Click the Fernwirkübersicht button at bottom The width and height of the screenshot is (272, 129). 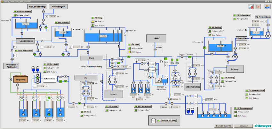pyautogui.click(x=223, y=125)
